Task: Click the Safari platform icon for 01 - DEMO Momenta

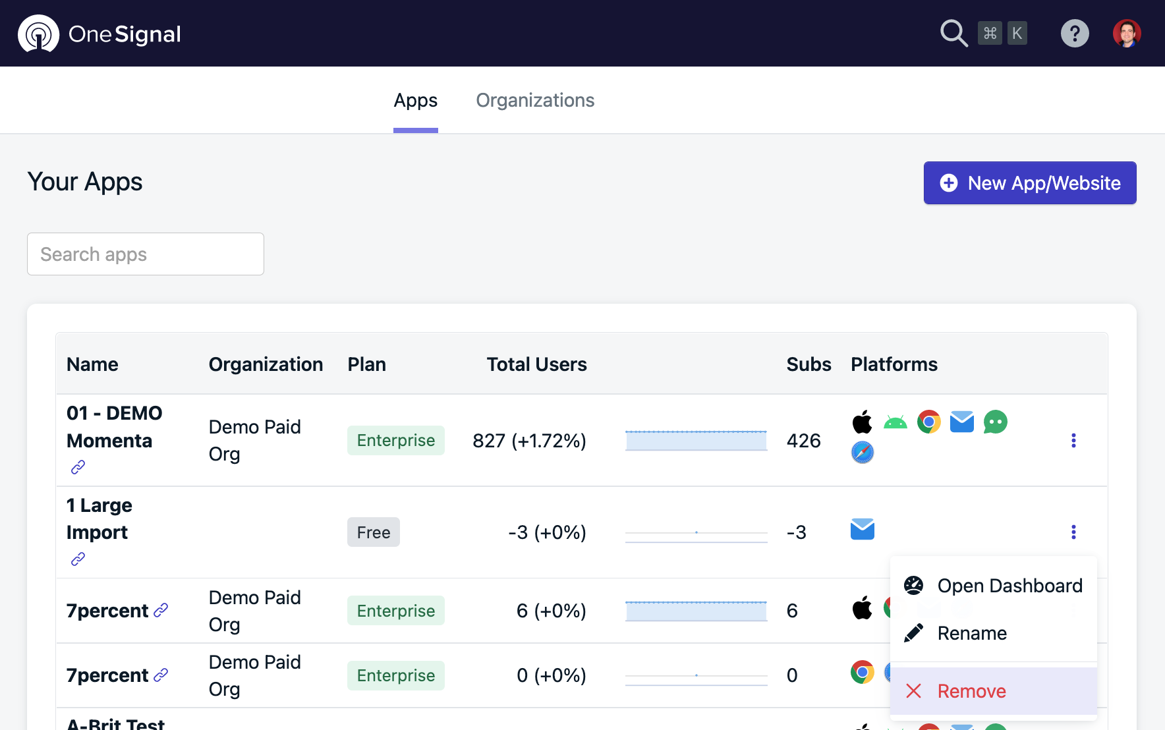Action: point(863,453)
